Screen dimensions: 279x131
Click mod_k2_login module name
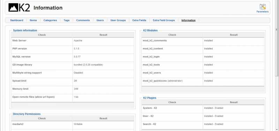pyautogui.click(x=151, y=56)
